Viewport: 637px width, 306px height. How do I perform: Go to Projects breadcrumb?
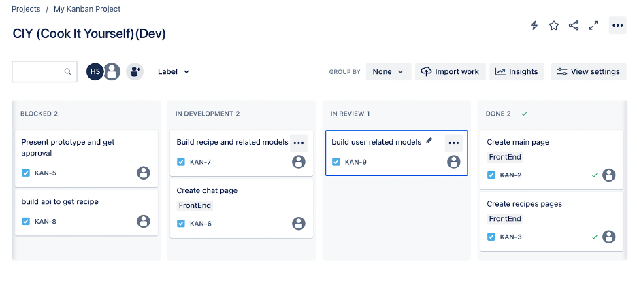[x=26, y=10]
